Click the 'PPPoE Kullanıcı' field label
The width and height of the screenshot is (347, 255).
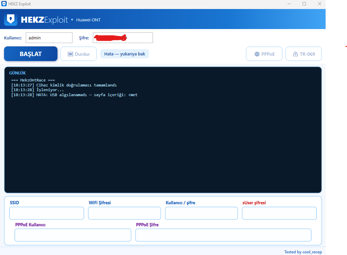(x=30, y=225)
